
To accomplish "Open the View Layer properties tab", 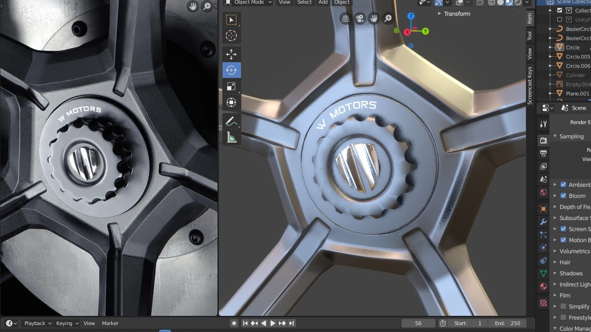I will [x=543, y=166].
